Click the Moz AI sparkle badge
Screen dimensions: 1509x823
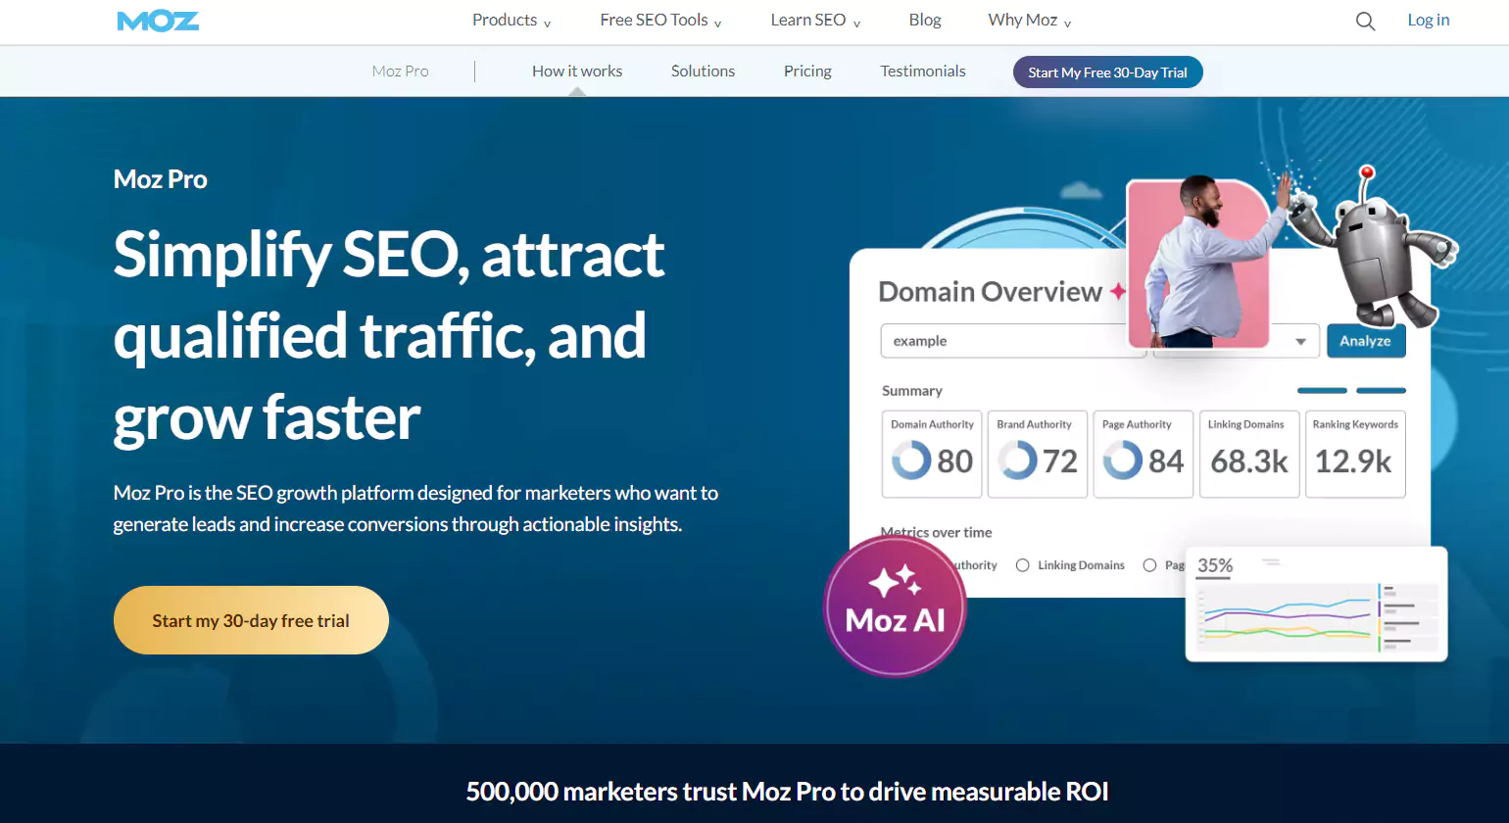894,606
